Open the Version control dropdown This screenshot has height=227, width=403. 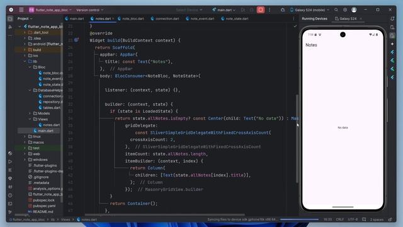(x=89, y=10)
